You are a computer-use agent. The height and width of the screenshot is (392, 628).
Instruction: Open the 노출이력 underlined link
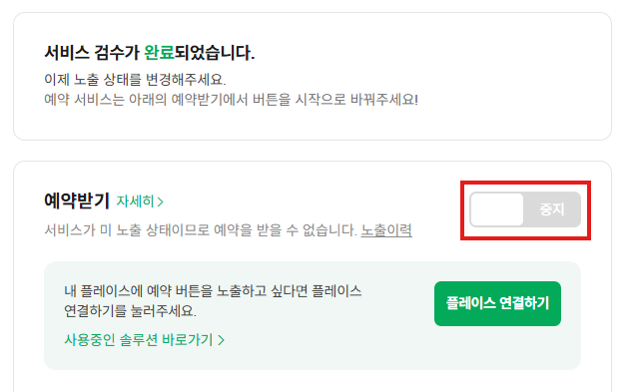pyautogui.click(x=386, y=230)
